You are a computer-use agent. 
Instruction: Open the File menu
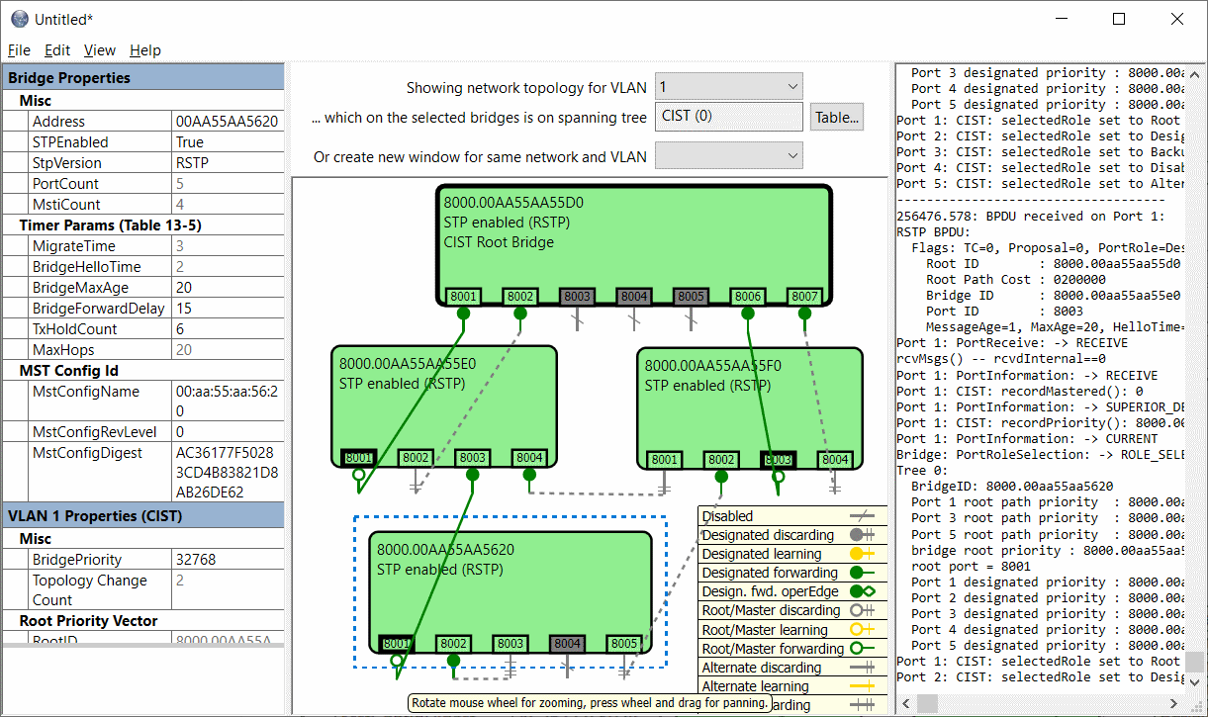click(19, 50)
